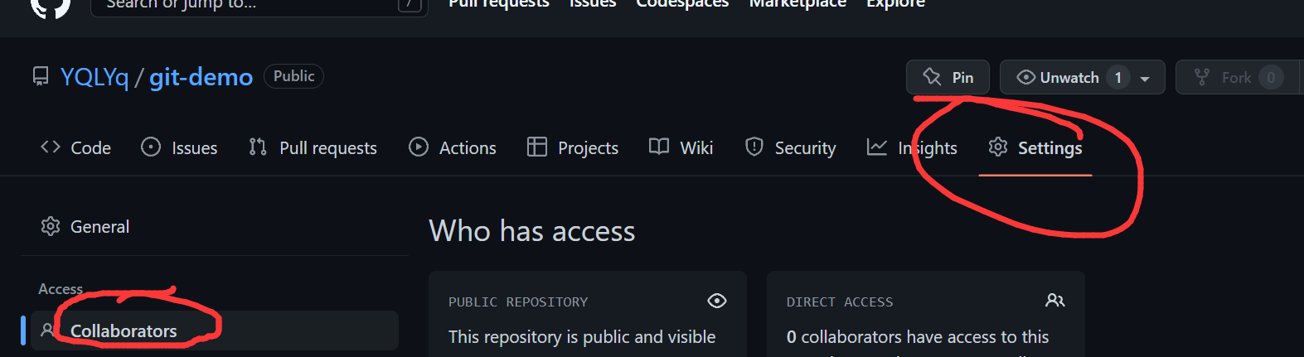Expand the Unwatch dropdown arrow
Viewport: 1304px width, 357px height.
(x=1145, y=79)
